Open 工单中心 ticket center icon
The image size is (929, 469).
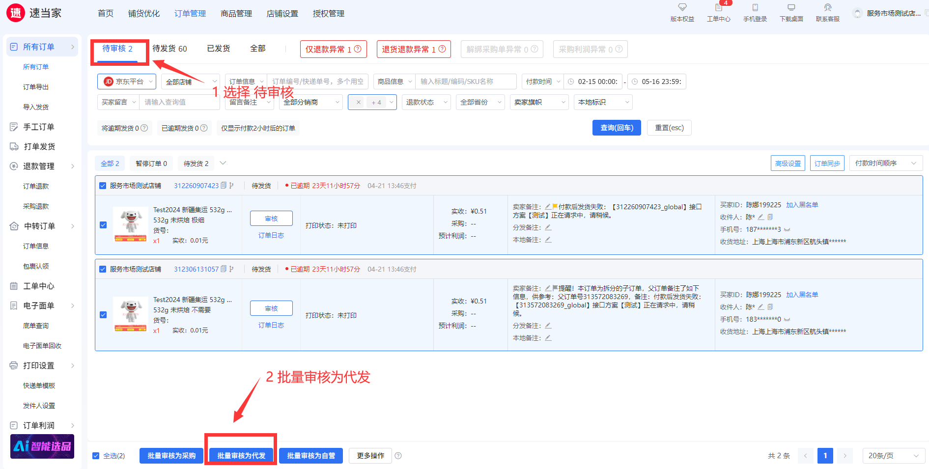pyautogui.click(x=718, y=8)
